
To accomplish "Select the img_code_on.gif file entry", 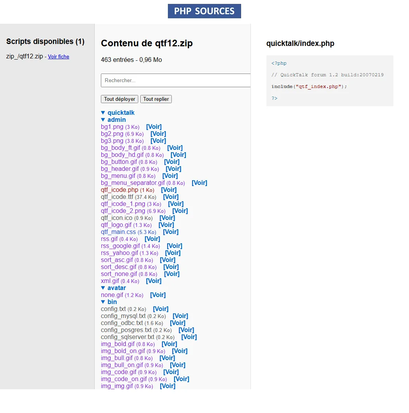I will 124,379.
